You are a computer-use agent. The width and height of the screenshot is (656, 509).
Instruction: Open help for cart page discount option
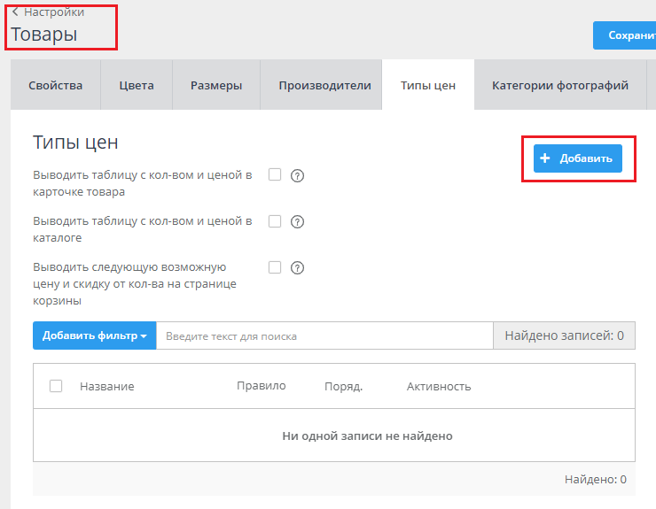click(x=298, y=267)
